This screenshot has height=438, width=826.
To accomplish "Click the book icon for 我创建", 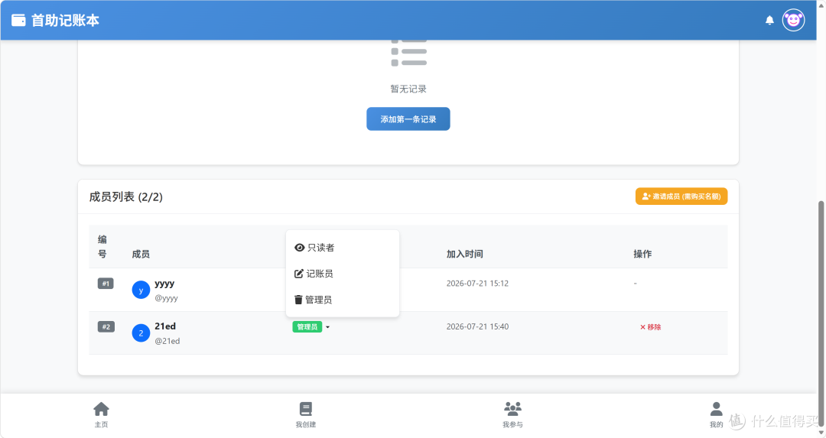I will click(305, 409).
